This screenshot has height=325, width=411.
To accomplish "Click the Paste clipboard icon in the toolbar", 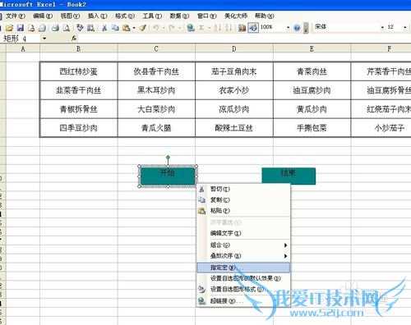I will (x=126, y=28).
